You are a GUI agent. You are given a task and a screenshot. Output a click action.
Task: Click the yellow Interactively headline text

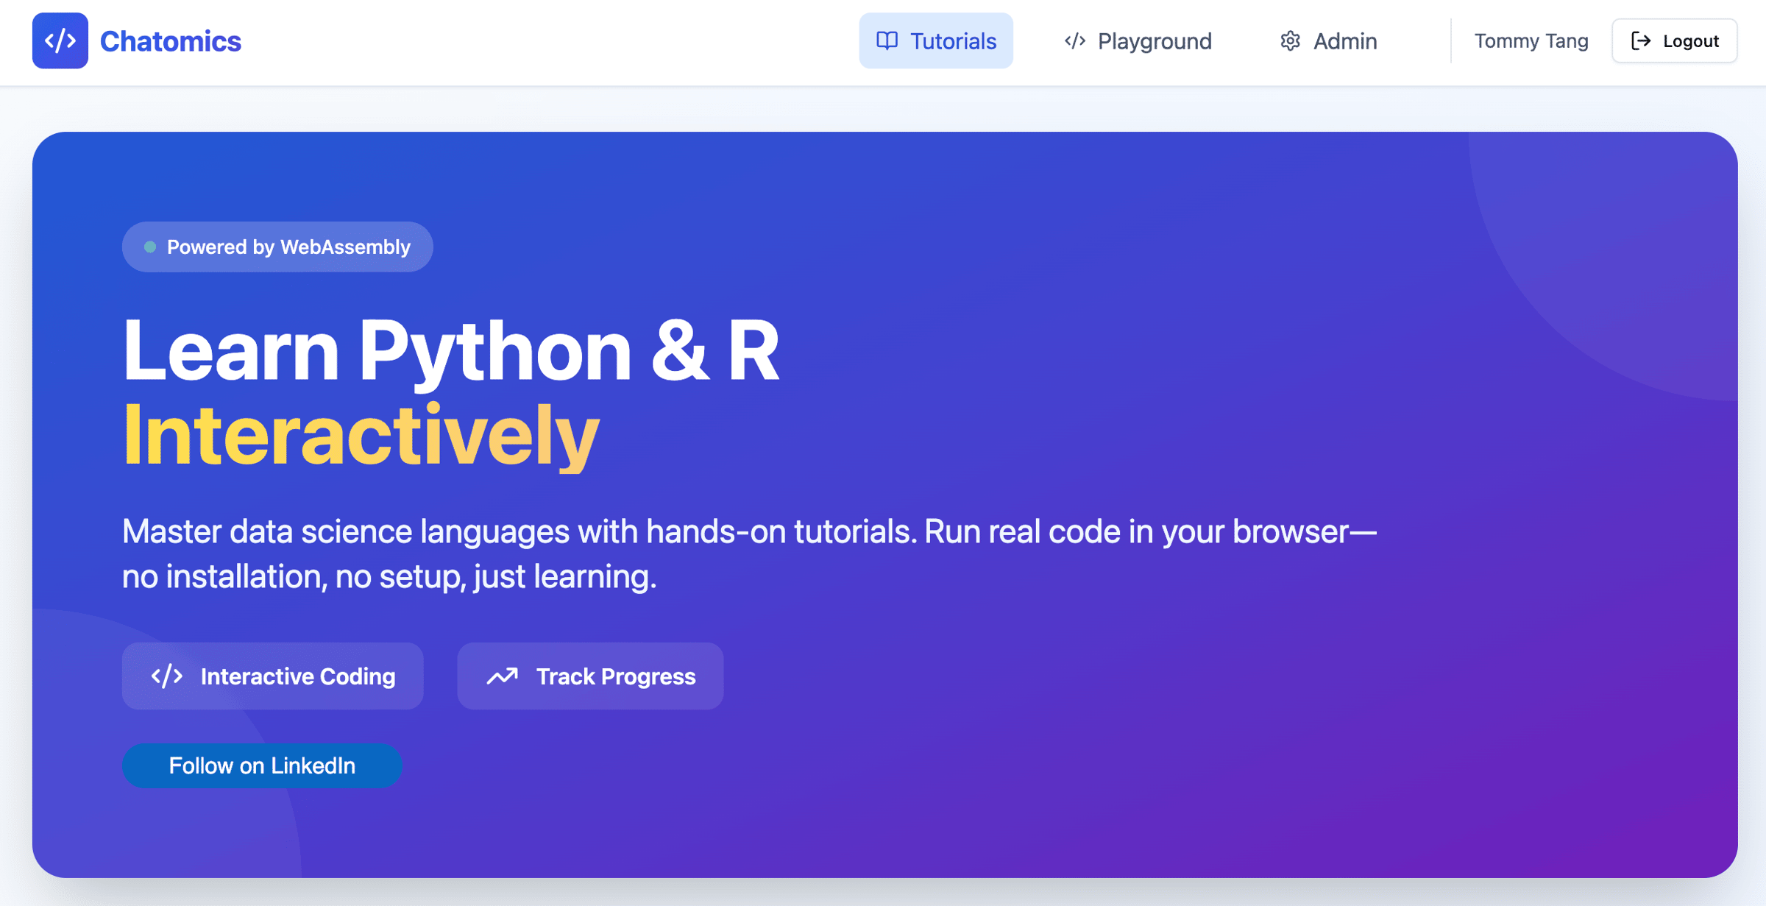tap(361, 436)
